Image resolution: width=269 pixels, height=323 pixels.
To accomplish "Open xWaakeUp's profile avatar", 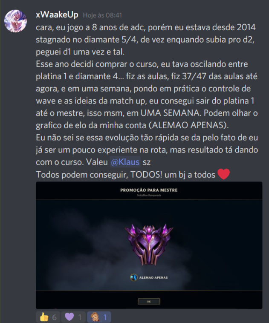I will [x=15, y=21].
